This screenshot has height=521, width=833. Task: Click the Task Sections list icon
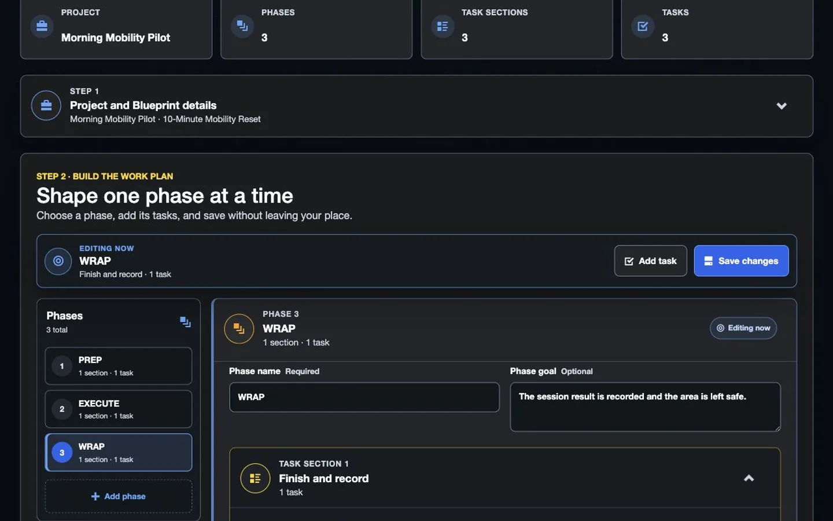tap(443, 26)
